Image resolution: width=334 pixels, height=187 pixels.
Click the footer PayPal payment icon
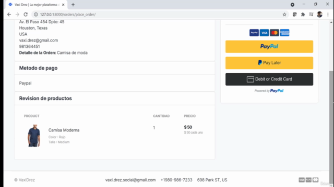308,180
